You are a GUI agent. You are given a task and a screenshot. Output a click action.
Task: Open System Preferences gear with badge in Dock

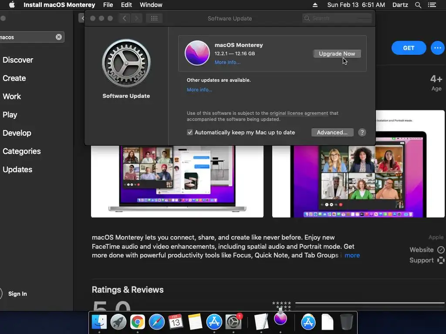click(233, 322)
